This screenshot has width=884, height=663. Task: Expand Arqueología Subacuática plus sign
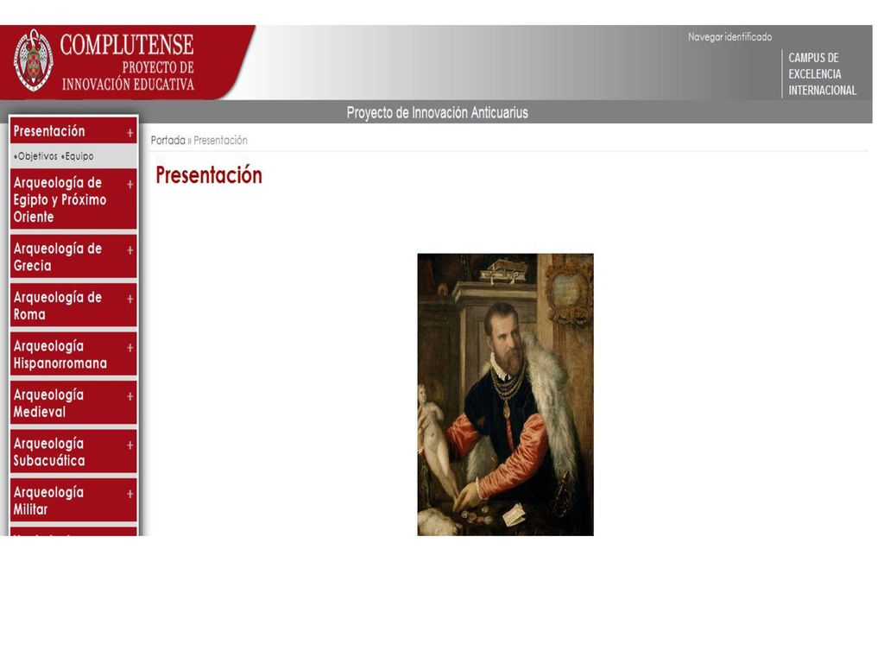130,445
